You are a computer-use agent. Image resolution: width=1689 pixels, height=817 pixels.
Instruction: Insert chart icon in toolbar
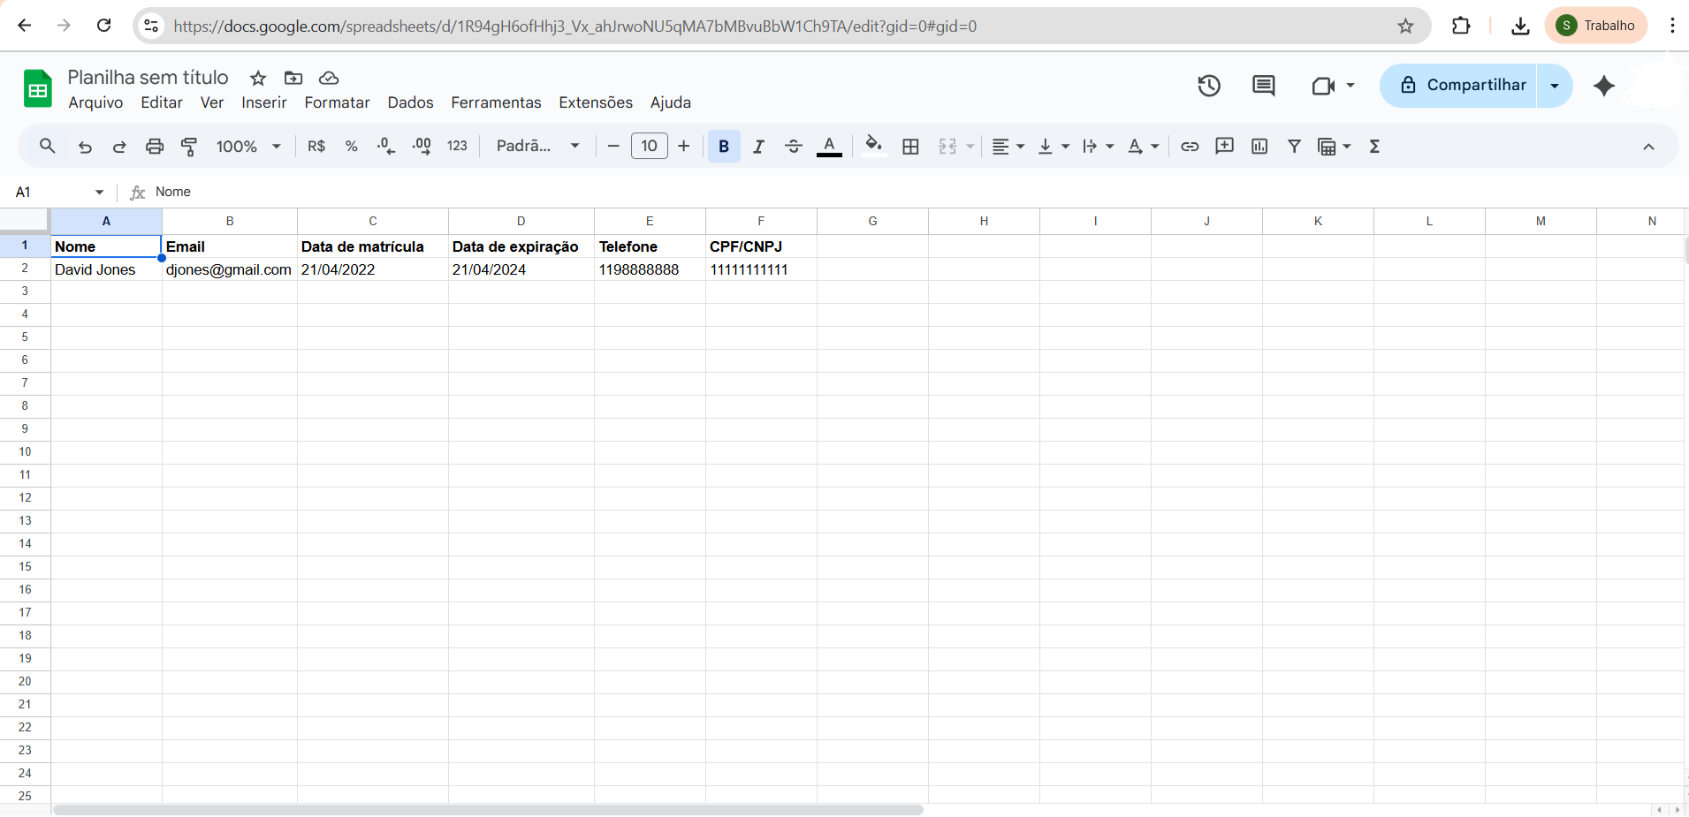(1259, 147)
